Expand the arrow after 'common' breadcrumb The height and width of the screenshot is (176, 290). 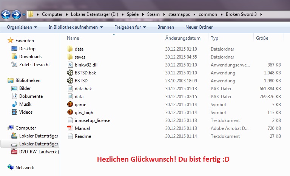221,14
